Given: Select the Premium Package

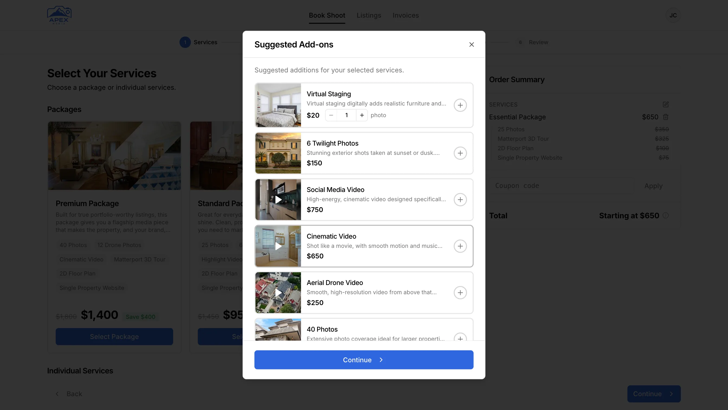Looking at the screenshot, I should 114,337.
